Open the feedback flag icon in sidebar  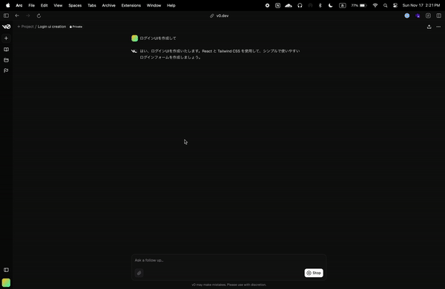(x=6, y=70)
